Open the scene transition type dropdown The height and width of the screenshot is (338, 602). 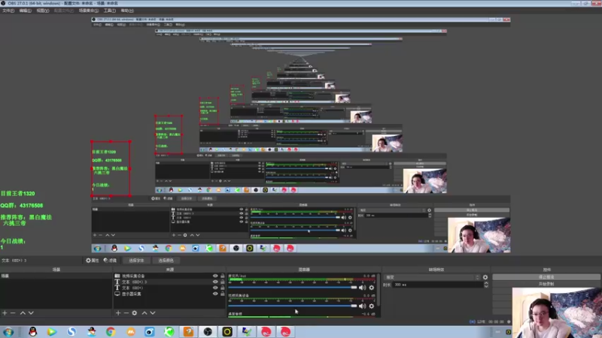[432, 277]
